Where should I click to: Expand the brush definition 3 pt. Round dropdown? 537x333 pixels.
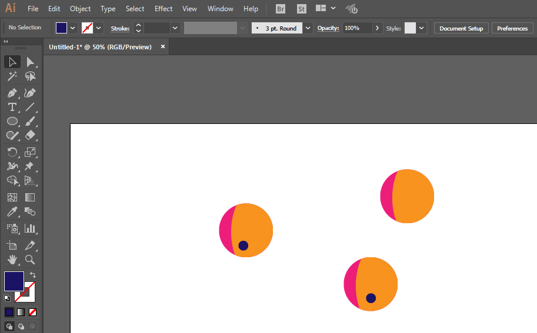(308, 28)
